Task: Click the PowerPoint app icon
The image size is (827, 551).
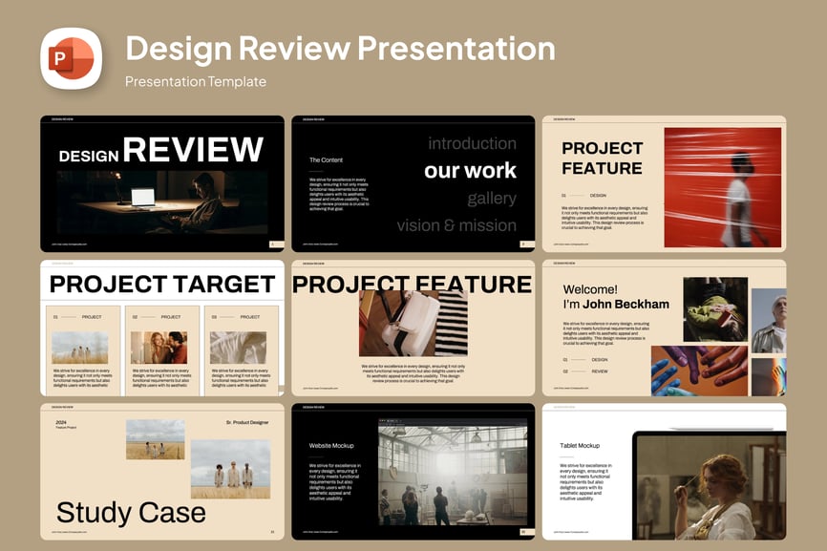Action: click(71, 58)
